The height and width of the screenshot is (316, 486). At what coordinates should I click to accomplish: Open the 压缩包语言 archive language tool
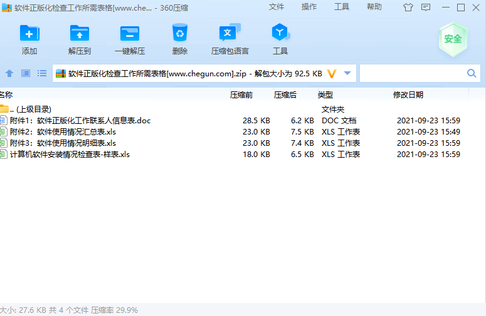coord(230,33)
